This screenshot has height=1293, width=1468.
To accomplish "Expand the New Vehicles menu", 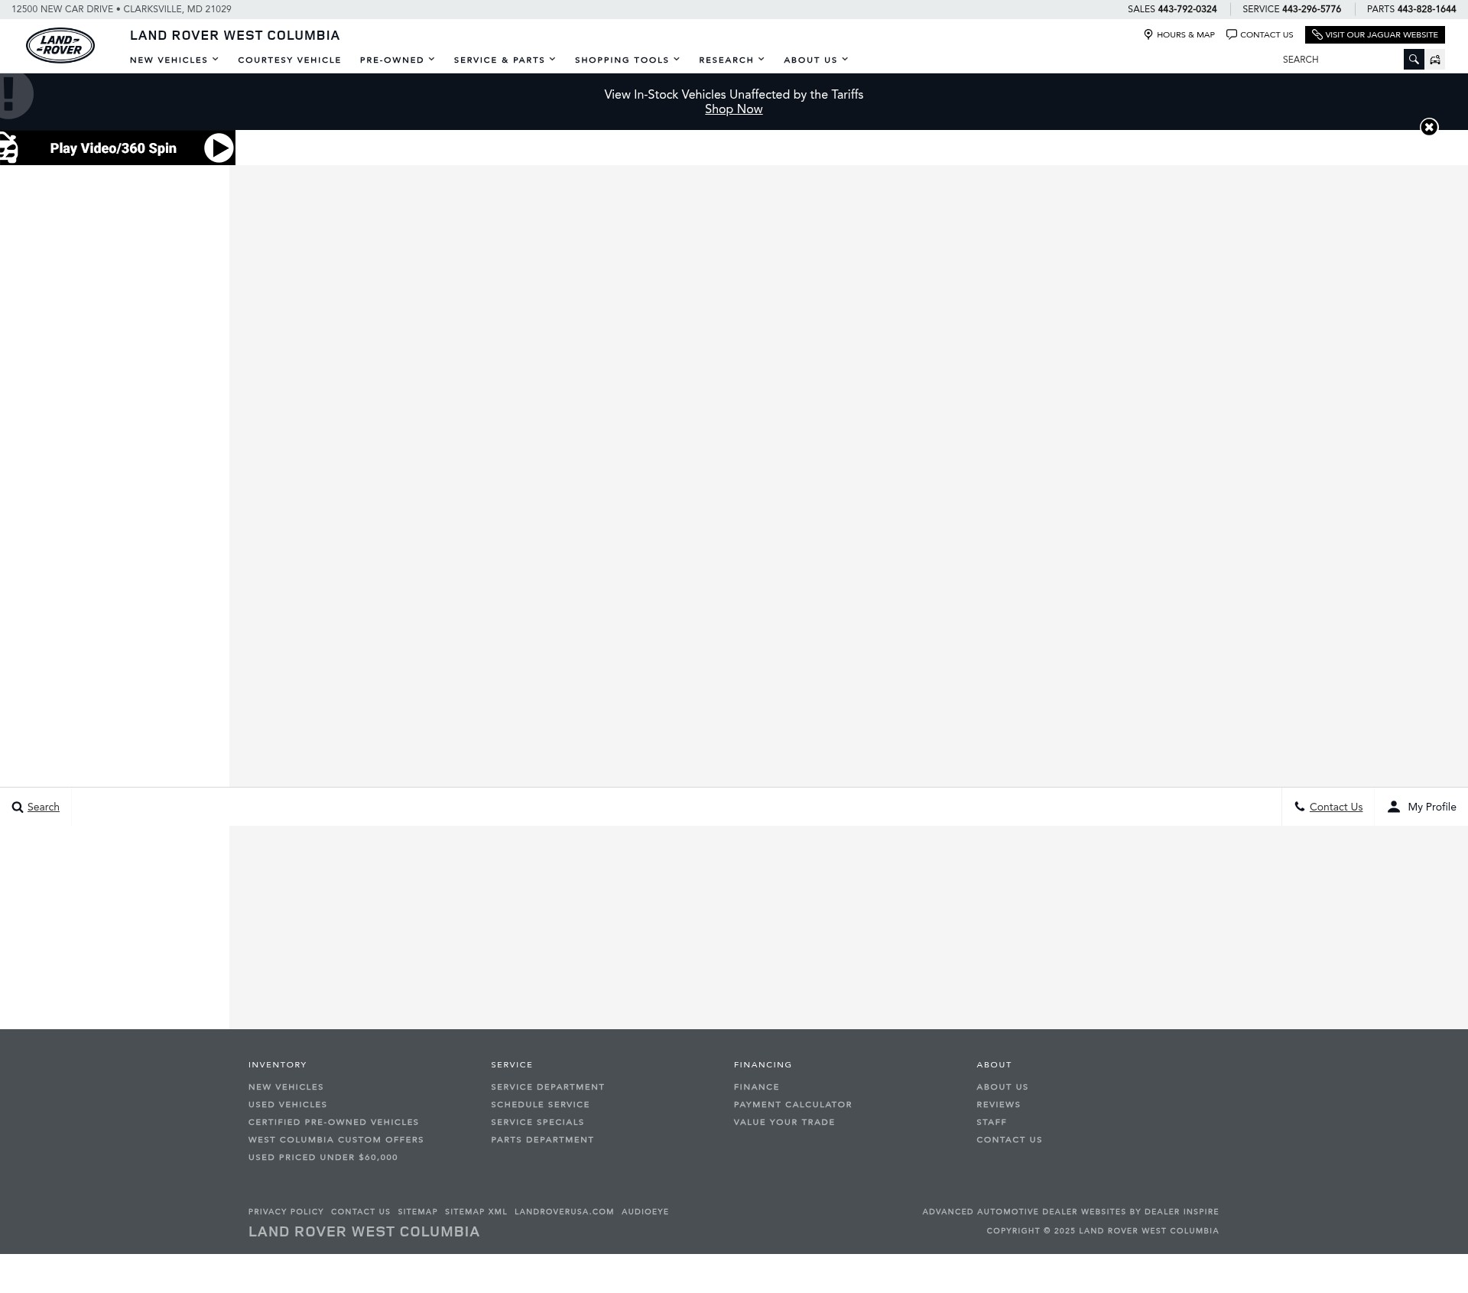I will point(174,60).
